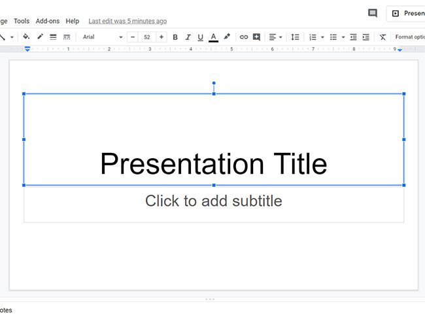Open the line spacing tool

coord(295,37)
